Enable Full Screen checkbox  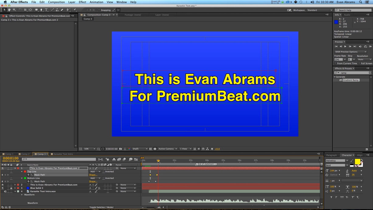[x=359, y=63]
